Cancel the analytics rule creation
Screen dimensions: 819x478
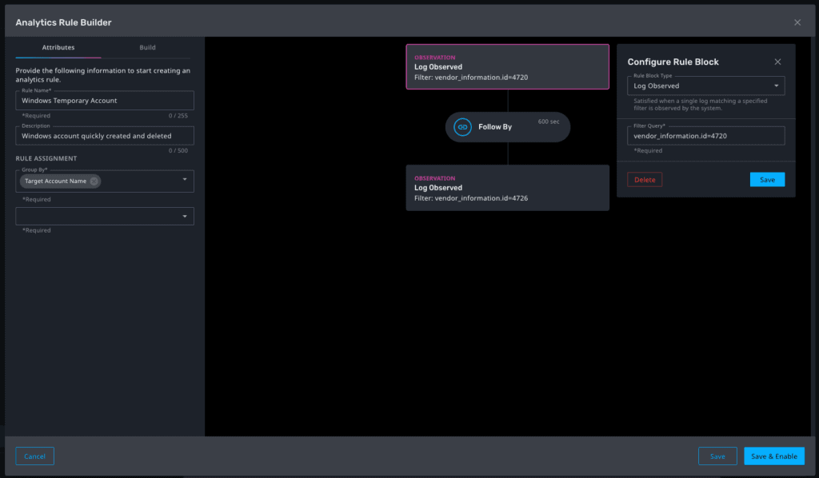click(x=34, y=456)
